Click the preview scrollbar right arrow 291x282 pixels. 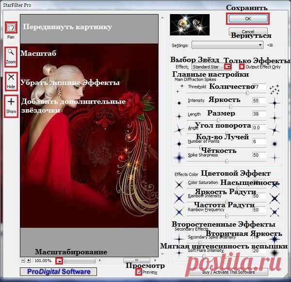[155, 260]
